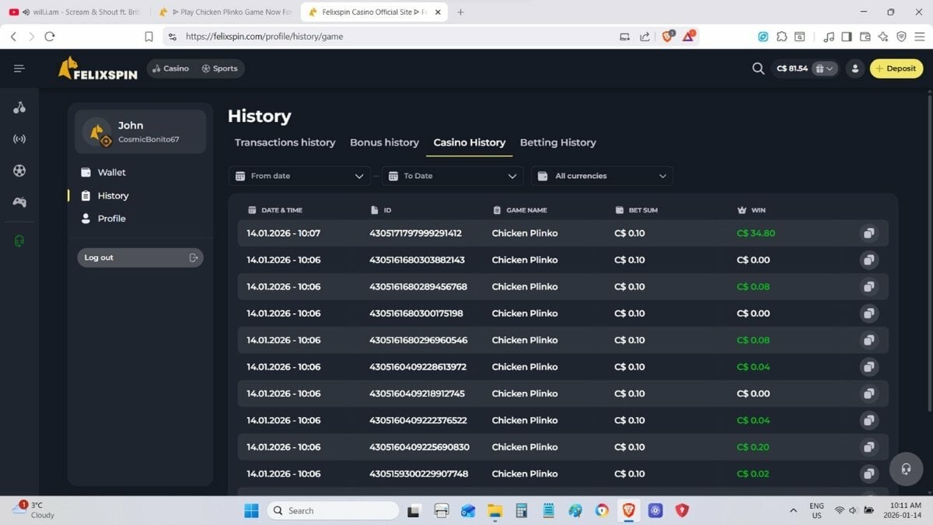Open the Bonus history tab
The height and width of the screenshot is (525, 933).
[384, 142]
